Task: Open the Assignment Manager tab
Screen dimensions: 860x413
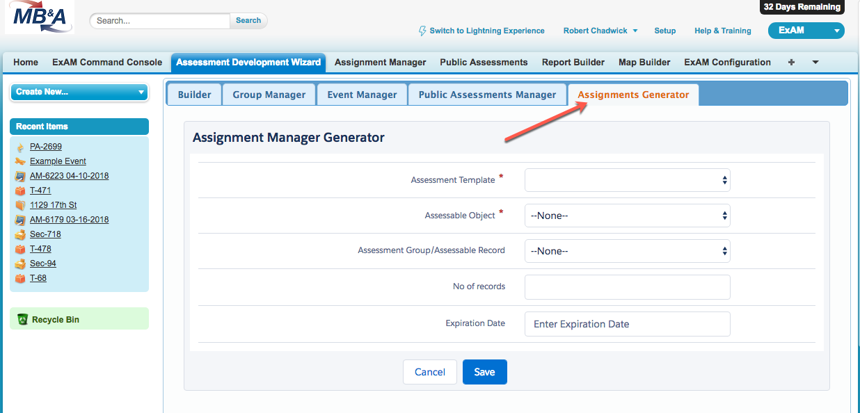Action: [x=380, y=62]
